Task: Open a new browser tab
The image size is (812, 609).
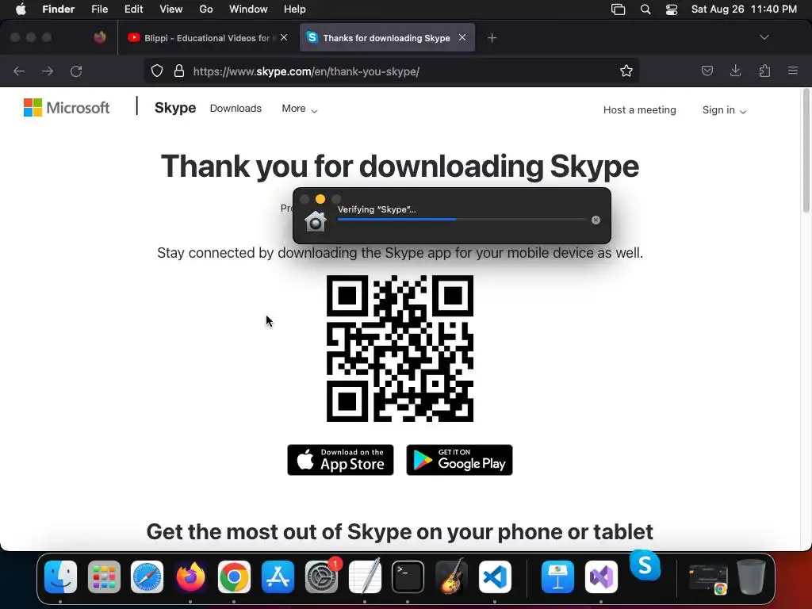Action: [492, 38]
